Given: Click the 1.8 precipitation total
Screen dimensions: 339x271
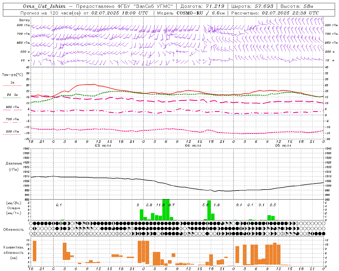Looking at the screenshot, I should click(x=217, y=205).
